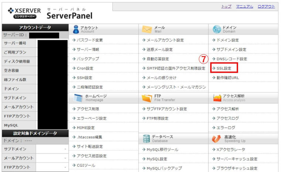Open アクセスログ
The image size is (281, 172).
click(228, 118)
